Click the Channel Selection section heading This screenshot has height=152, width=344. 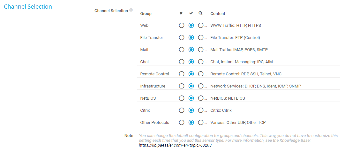point(28,7)
